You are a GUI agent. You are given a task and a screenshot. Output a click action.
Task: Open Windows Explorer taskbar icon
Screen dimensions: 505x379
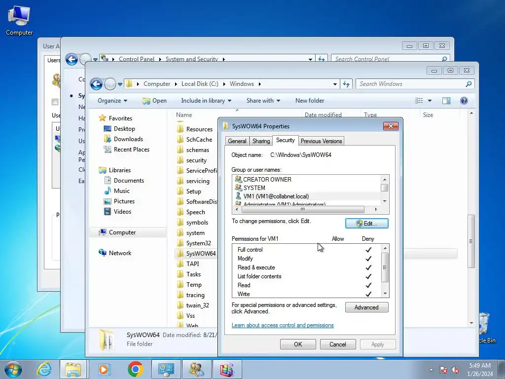[73, 369]
